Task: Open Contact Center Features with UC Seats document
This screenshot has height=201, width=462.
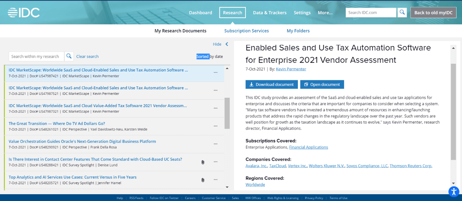Action: [95, 159]
